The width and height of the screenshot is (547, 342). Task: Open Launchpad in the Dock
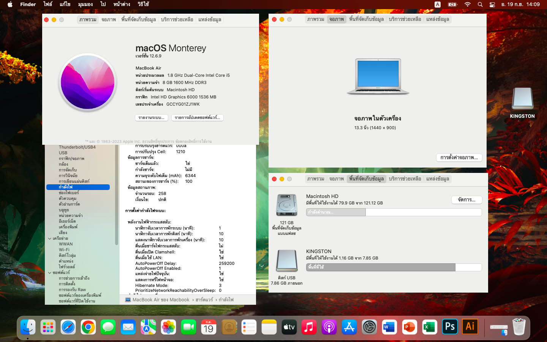point(48,327)
